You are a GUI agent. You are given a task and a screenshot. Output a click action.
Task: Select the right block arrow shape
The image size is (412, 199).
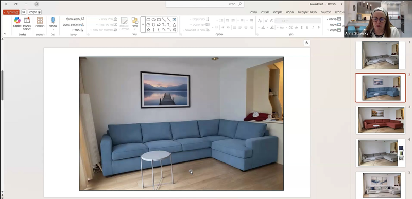pyautogui.click(x=159, y=25)
